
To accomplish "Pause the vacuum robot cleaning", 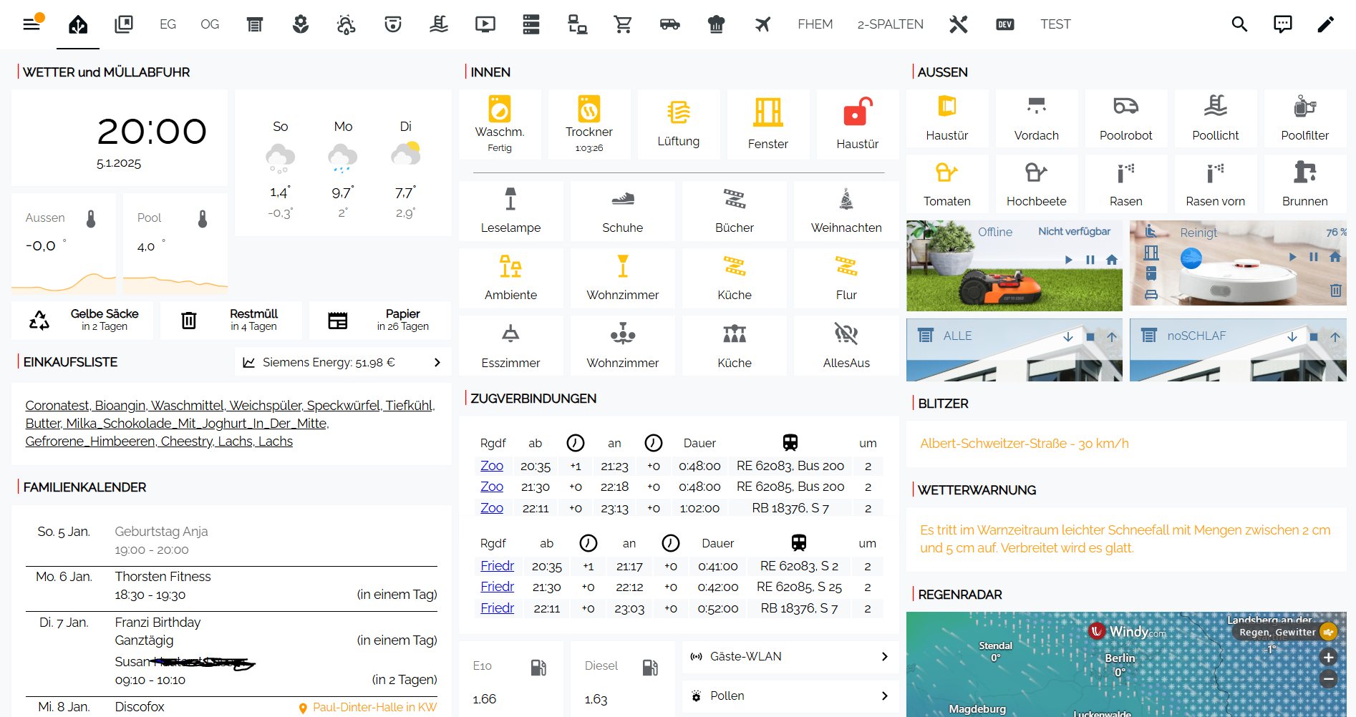I will (x=1313, y=257).
